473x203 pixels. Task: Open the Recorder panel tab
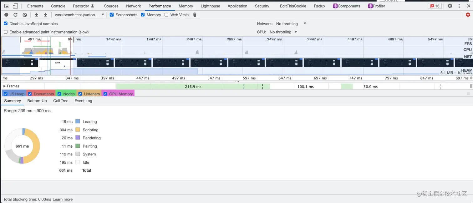click(x=83, y=6)
